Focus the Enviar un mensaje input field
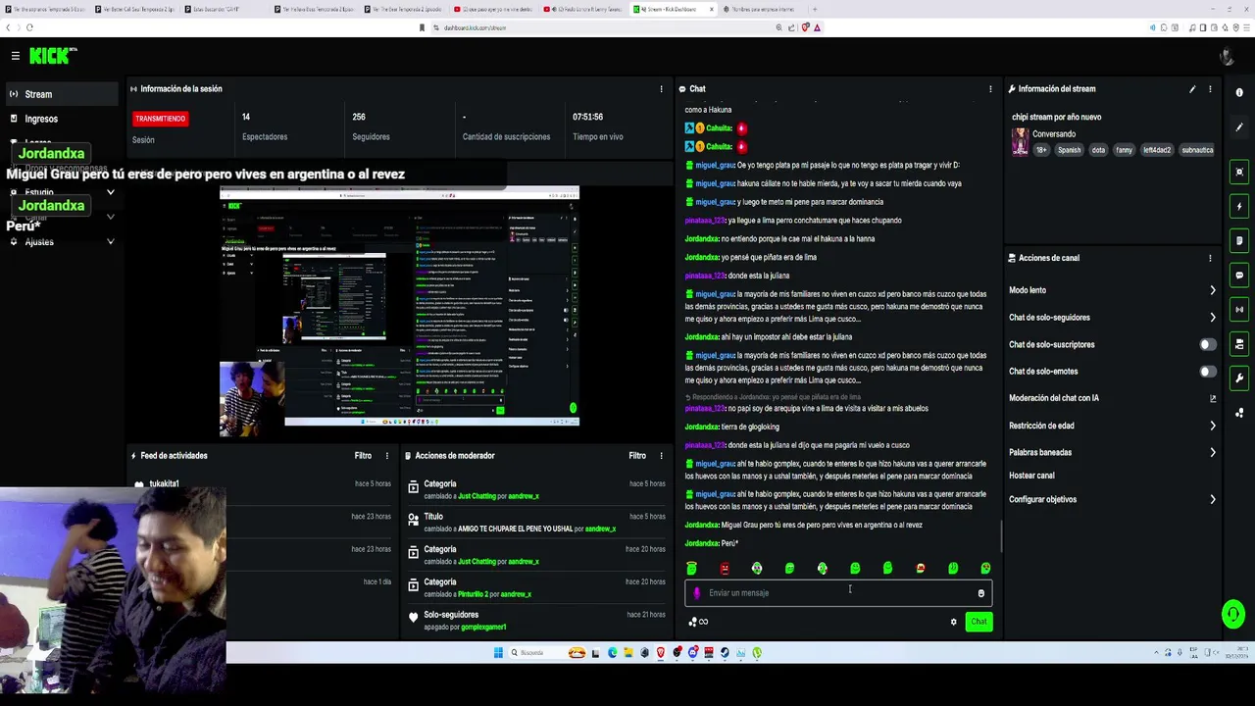The width and height of the screenshot is (1255, 706). [838, 593]
